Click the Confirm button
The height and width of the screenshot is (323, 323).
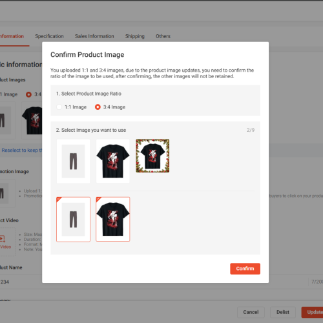(245, 269)
